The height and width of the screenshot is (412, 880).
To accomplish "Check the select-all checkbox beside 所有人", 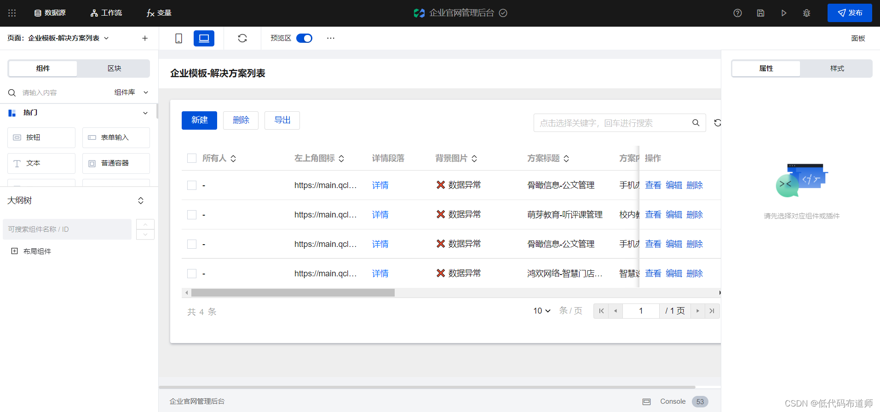I will (x=192, y=158).
